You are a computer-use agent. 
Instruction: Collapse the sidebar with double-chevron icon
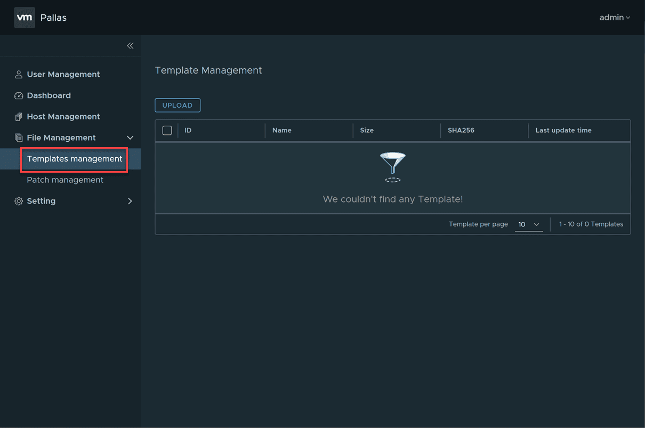(x=130, y=46)
